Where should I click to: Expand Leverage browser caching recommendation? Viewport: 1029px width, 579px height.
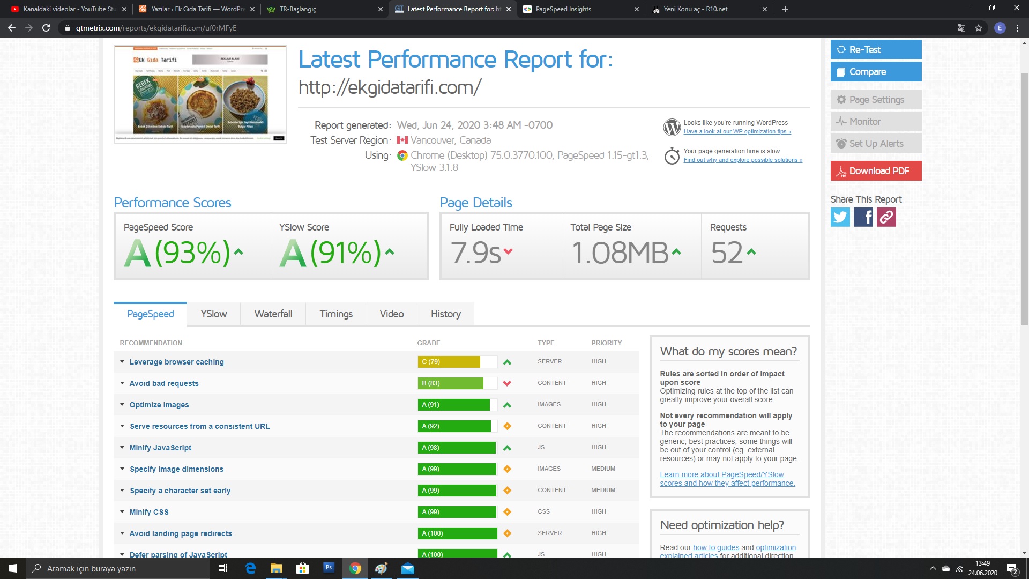point(176,362)
